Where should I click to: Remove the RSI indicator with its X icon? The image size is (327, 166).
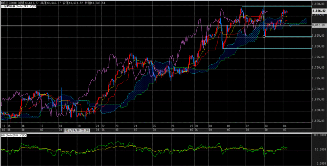click(26, 135)
